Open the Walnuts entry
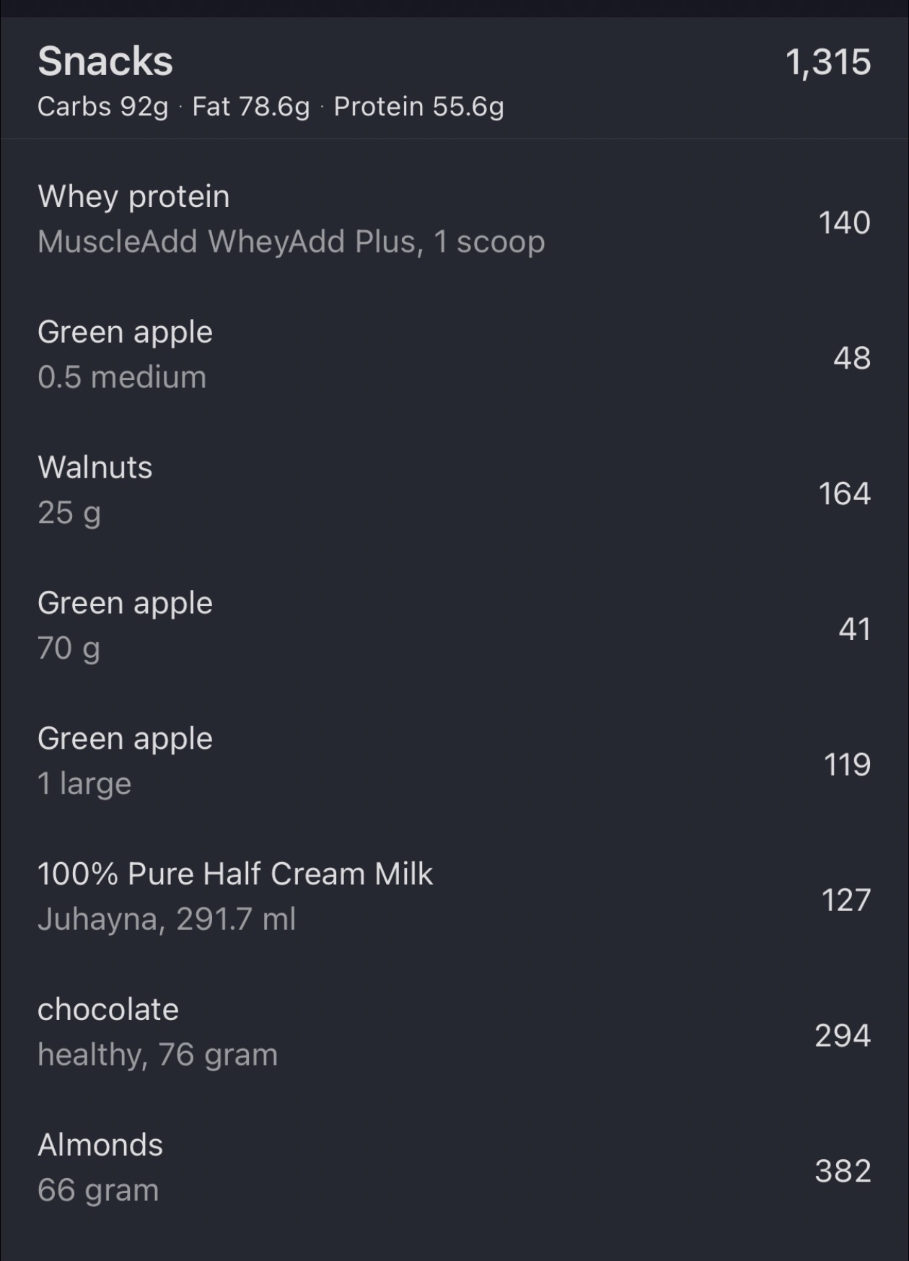The width and height of the screenshot is (909, 1261). [95, 467]
